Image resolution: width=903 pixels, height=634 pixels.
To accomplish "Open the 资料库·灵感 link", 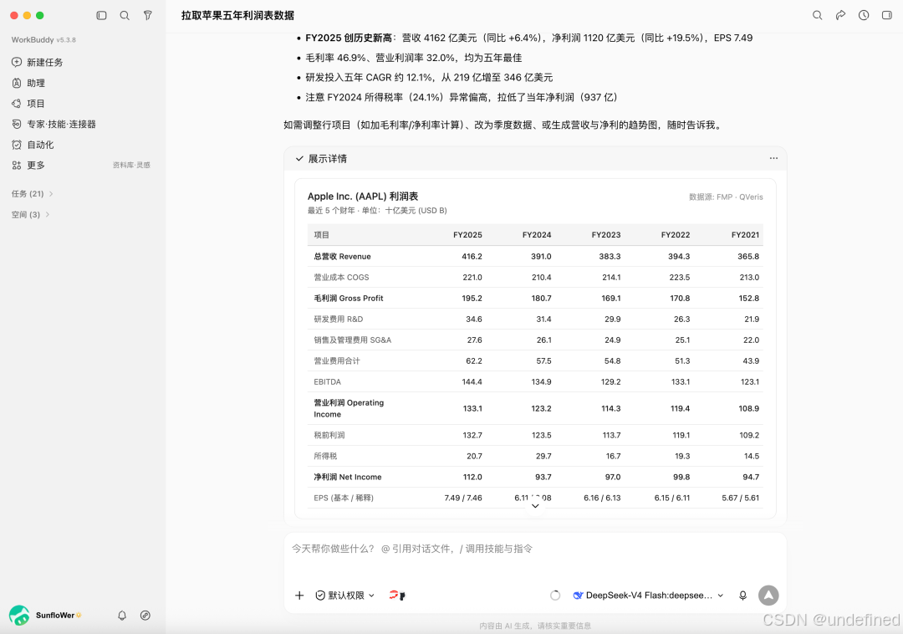I will [x=131, y=166].
